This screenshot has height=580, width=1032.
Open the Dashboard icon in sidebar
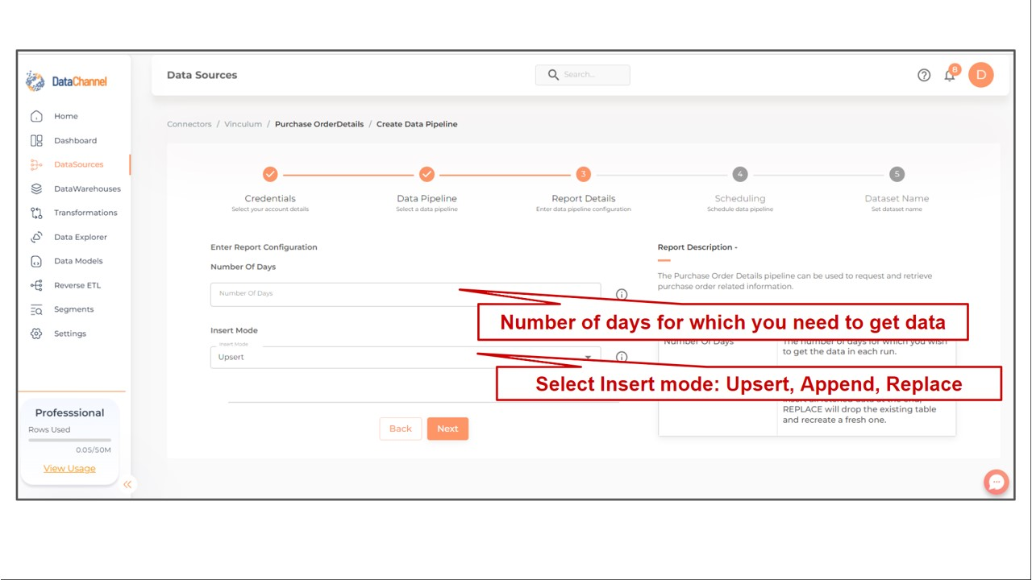[x=36, y=140]
